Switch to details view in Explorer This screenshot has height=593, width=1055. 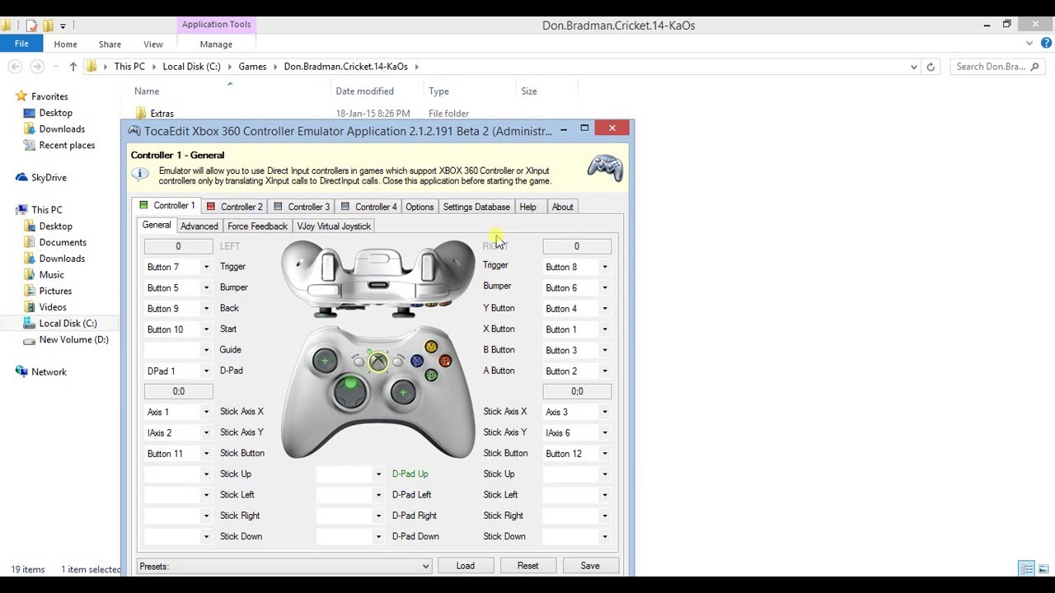1027,568
